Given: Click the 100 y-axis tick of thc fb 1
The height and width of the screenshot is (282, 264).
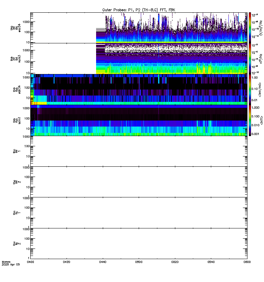Looking at the screenshot, I should point(27,208).
